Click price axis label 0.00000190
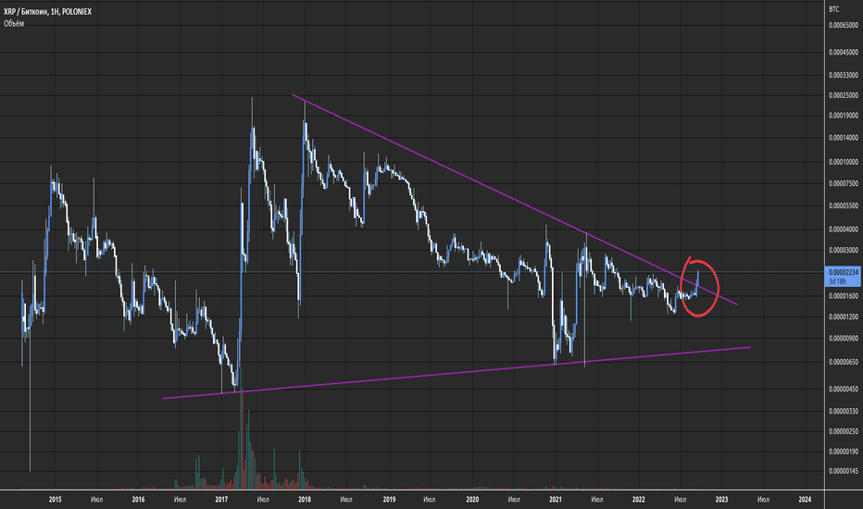Screen dimensions: 863x509 click(844, 452)
